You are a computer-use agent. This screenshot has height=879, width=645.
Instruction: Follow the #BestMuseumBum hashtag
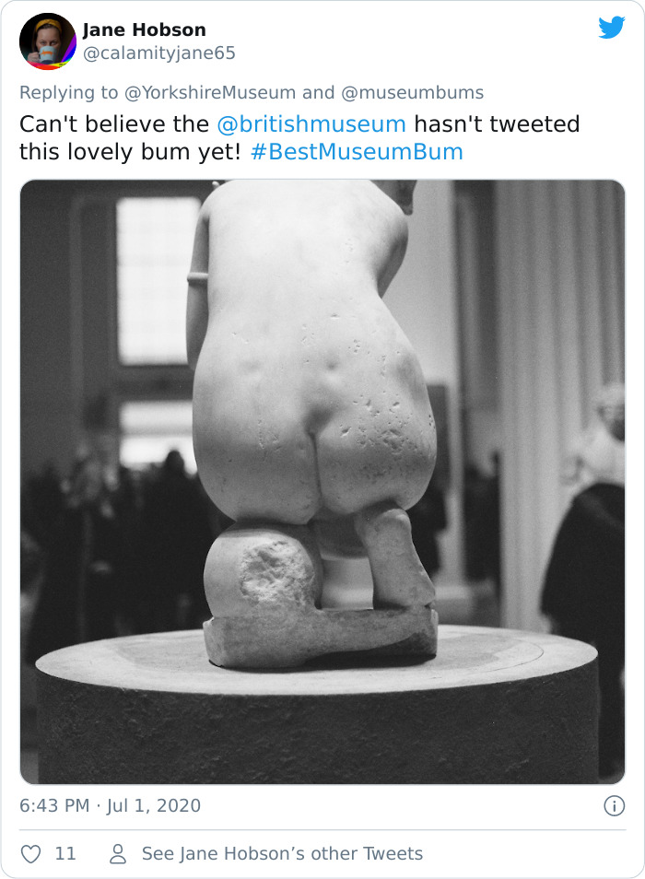coord(357,152)
